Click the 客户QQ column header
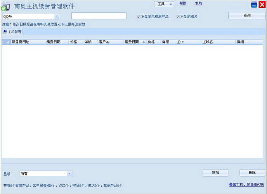The width and height of the screenshot is (267, 194). (x=110, y=42)
